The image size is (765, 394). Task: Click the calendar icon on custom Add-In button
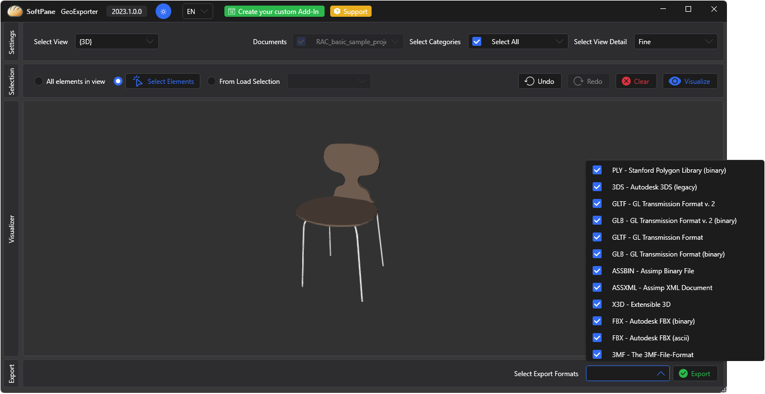(x=231, y=12)
